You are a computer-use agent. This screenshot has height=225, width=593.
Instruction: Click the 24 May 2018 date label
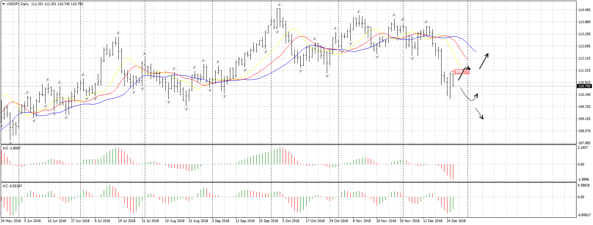(x=11, y=221)
